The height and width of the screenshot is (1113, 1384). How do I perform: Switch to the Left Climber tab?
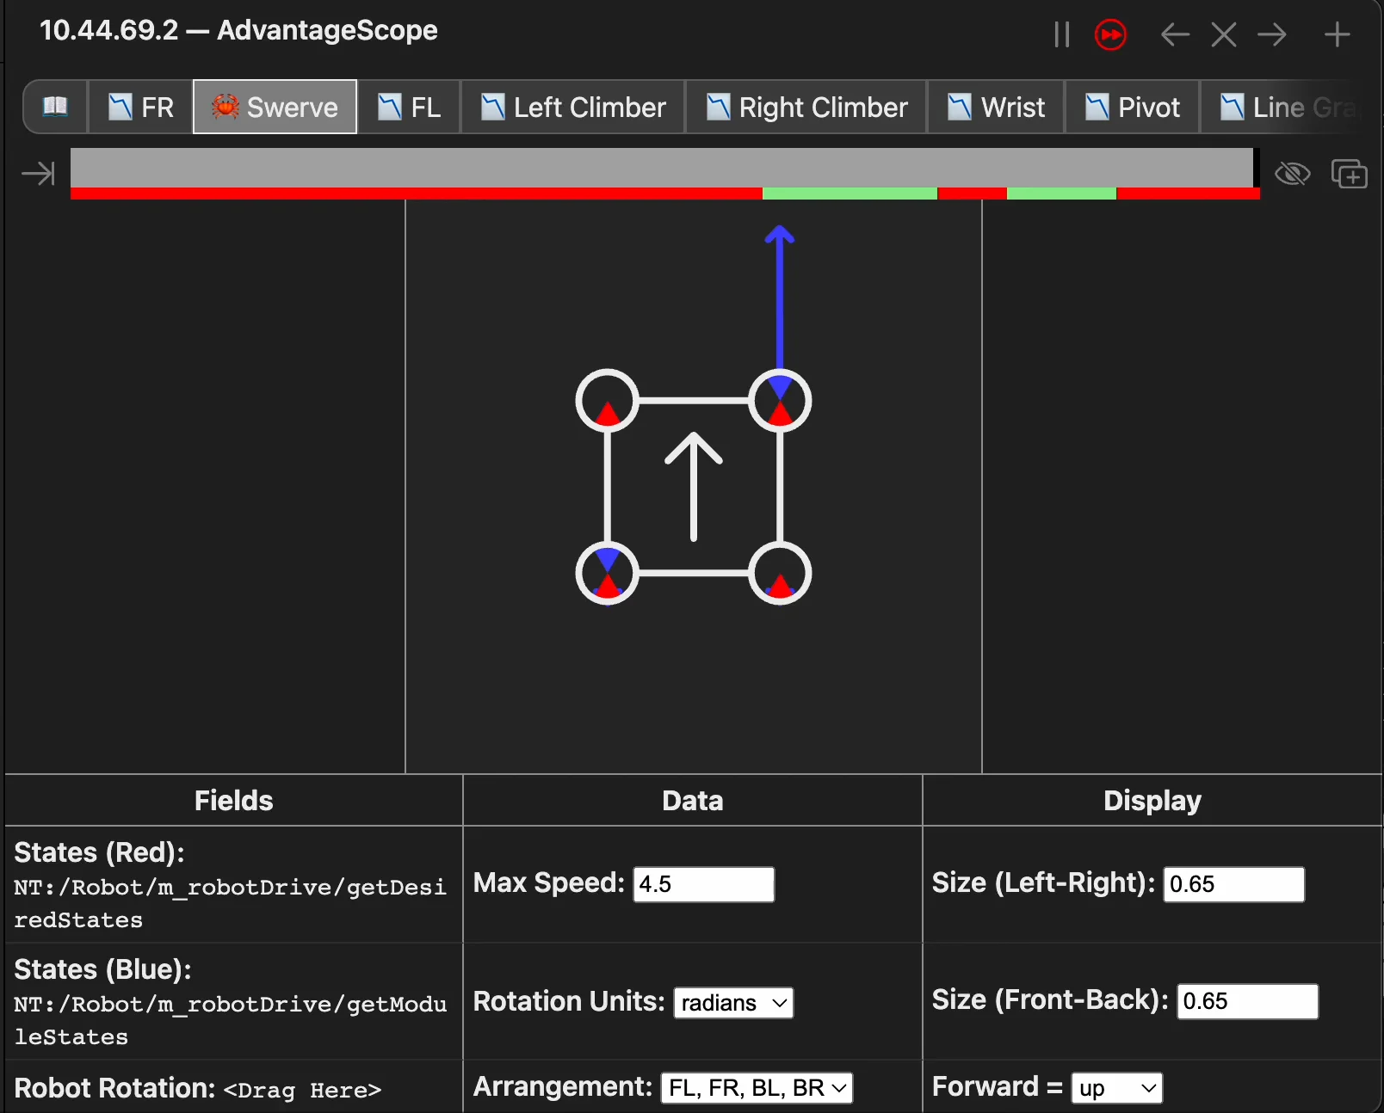pos(572,107)
